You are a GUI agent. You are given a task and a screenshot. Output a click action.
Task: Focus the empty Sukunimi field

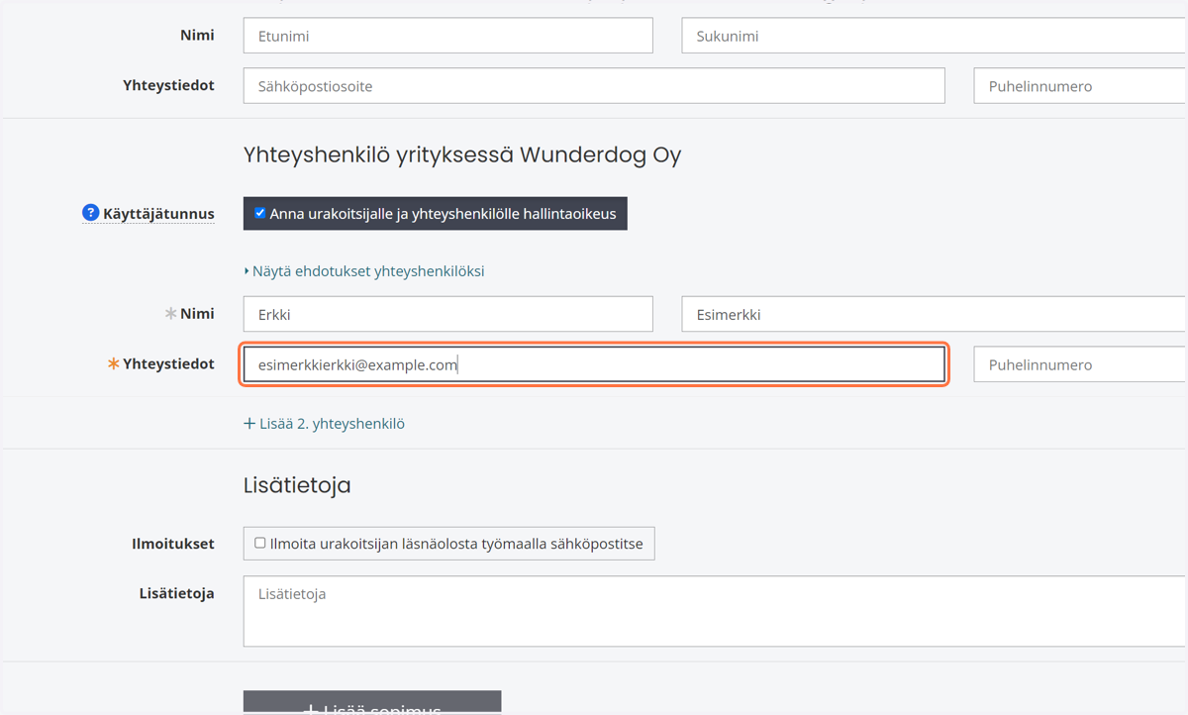(935, 36)
